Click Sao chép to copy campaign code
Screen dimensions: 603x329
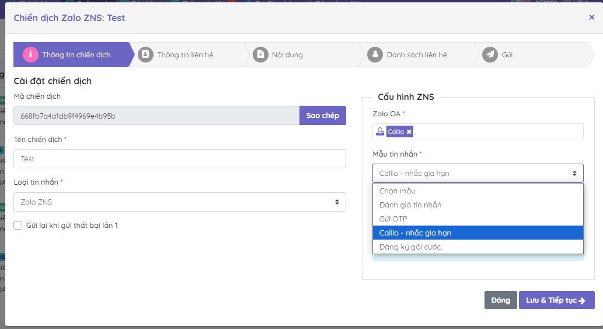click(323, 116)
